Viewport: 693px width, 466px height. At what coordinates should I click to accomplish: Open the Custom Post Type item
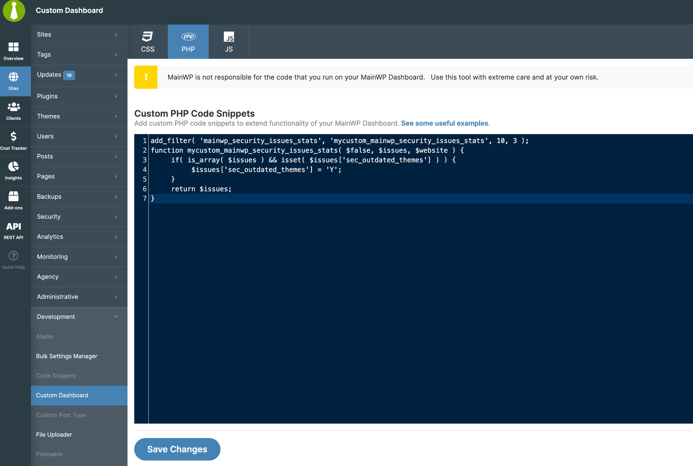tap(79, 415)
